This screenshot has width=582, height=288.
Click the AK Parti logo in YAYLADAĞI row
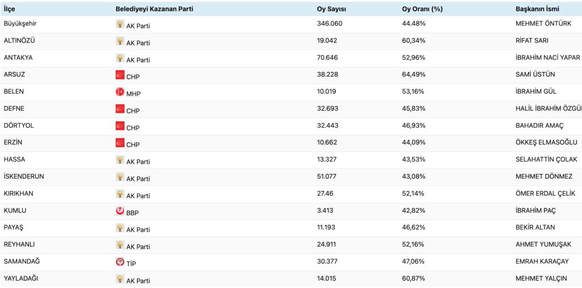pyautogui.click(x=120, y=279)
